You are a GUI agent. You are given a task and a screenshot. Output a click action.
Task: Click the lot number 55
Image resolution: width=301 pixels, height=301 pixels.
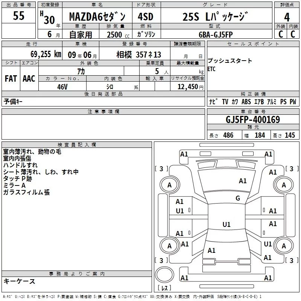pos(18,16)
